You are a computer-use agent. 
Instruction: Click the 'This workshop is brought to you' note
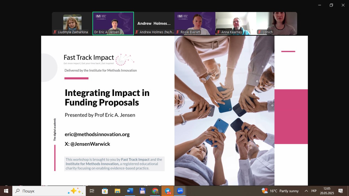115,164
